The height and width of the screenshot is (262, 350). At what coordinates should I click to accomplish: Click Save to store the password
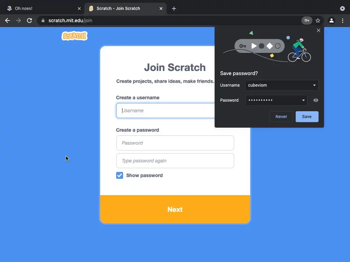307,117
